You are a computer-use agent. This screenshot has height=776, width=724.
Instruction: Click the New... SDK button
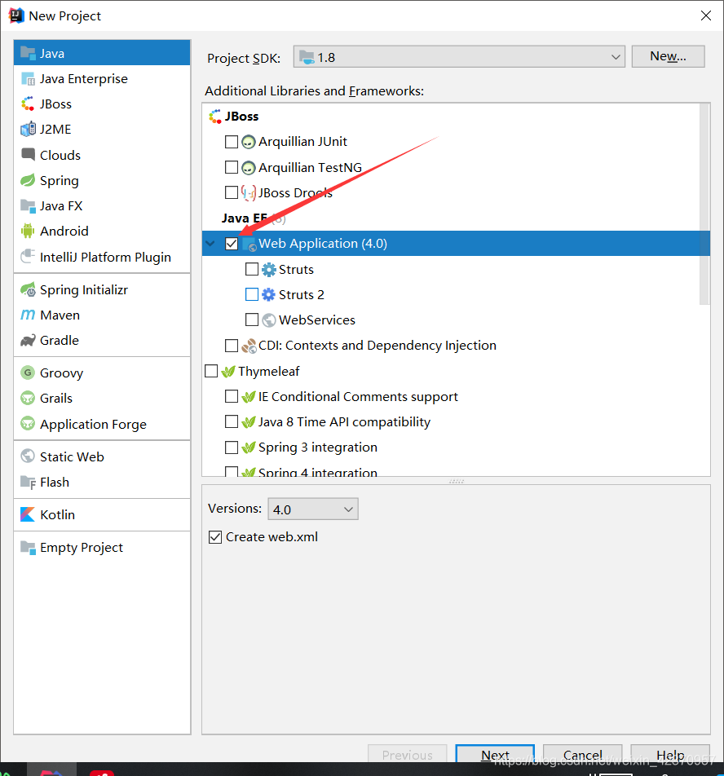click(x=668, y=56)
